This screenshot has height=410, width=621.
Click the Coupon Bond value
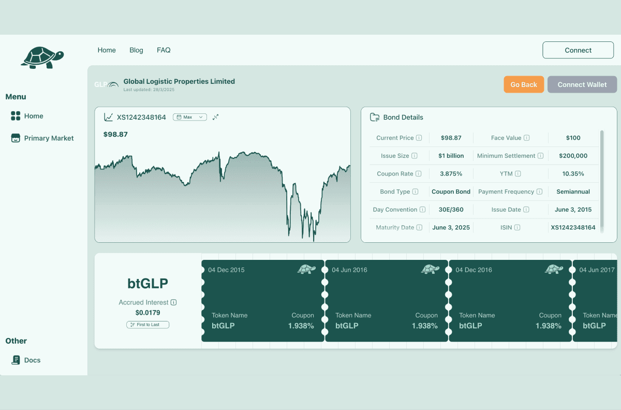pos(451,192)
